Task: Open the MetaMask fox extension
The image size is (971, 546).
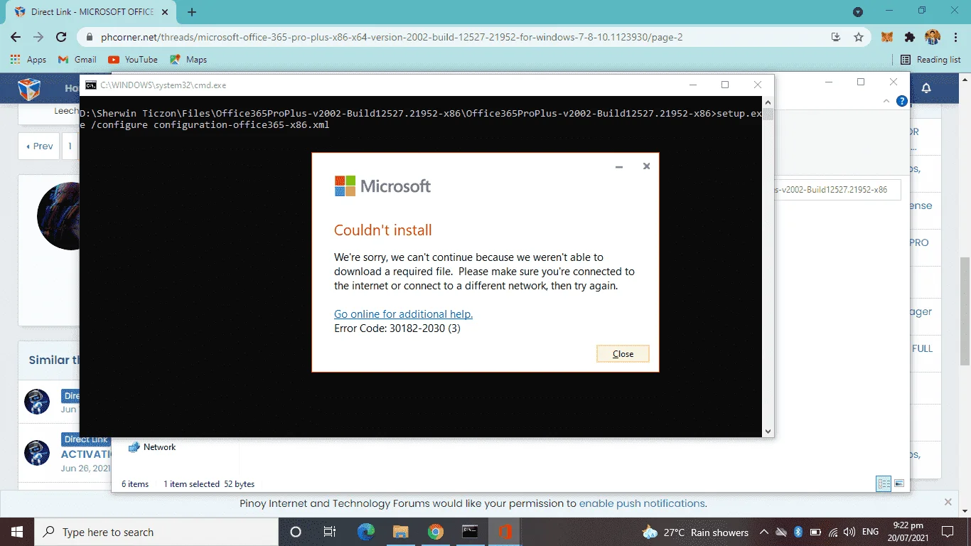Action: (887, 37)
